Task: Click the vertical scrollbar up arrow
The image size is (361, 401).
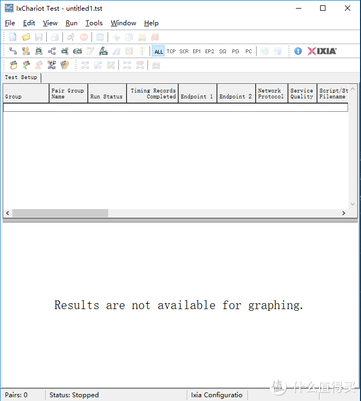Action: coord(352,89)
